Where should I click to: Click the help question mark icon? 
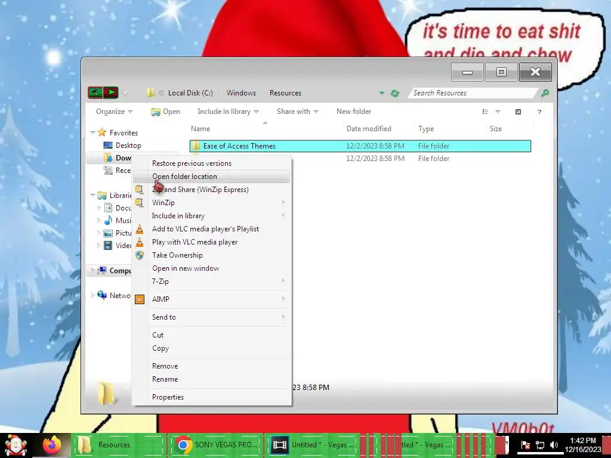(539, 112)
